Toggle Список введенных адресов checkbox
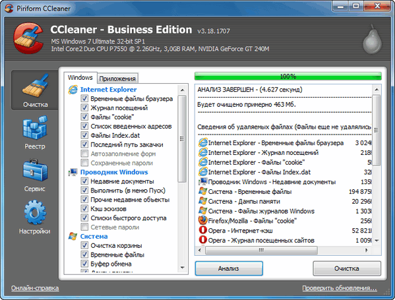 coord(84,126)
